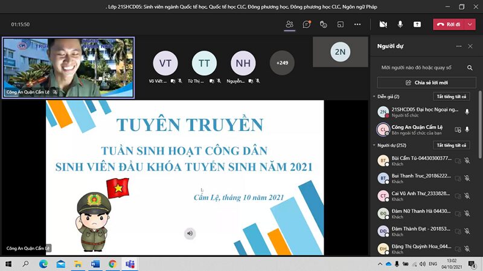Collapse the Người dự (252) section

(x=374, y=145)
